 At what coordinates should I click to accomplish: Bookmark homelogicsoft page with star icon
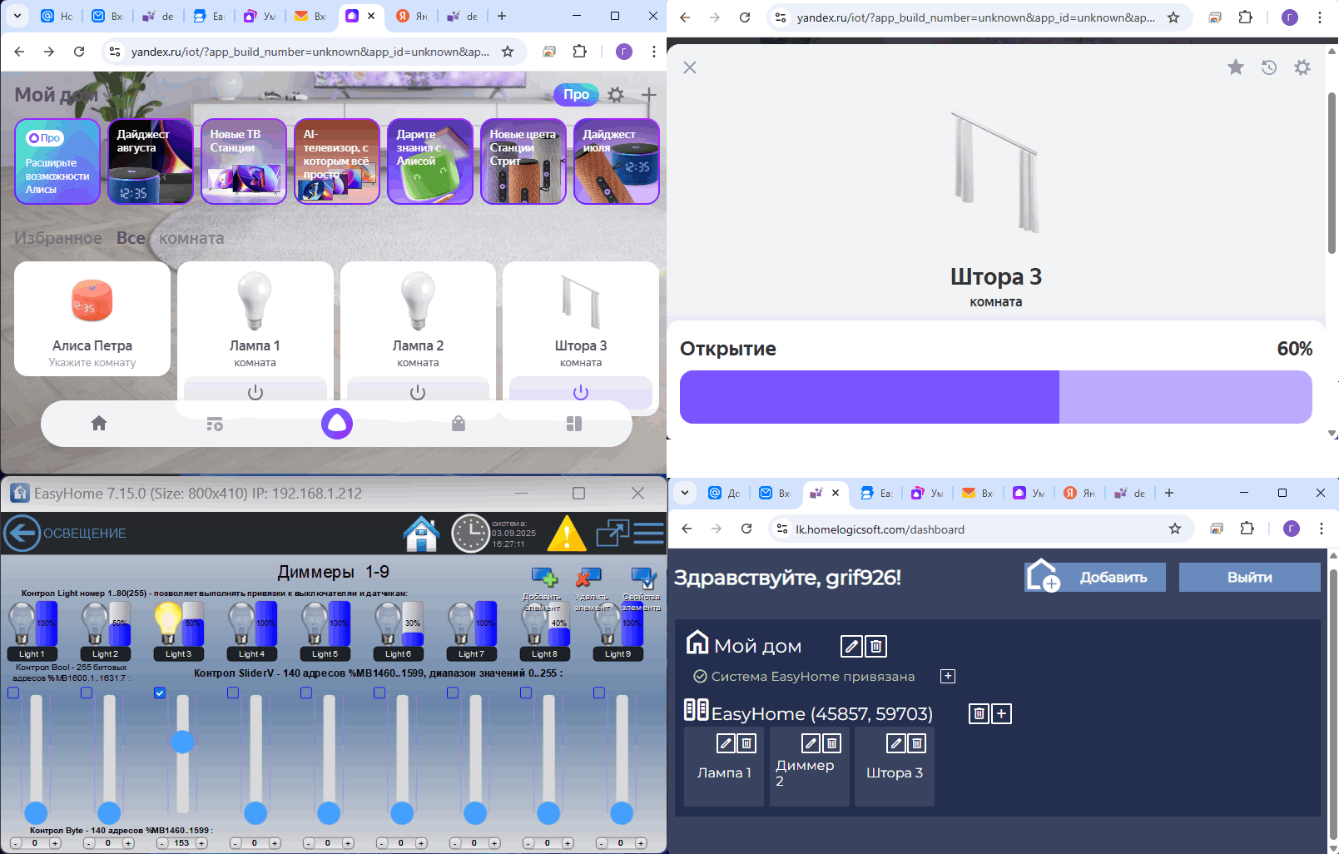1175,529
